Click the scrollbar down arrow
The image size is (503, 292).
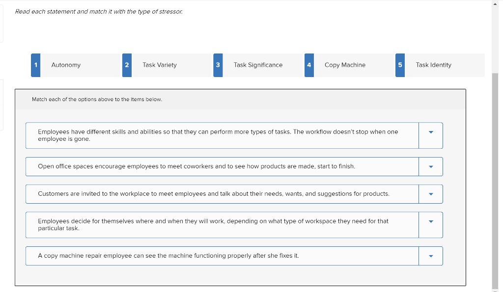[x=495, y=289]
